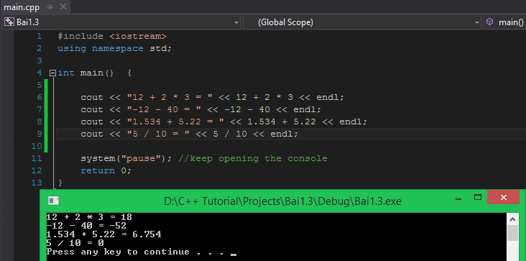Click the #include iostream line
This screenshot has width=526, height=261.
112,36
